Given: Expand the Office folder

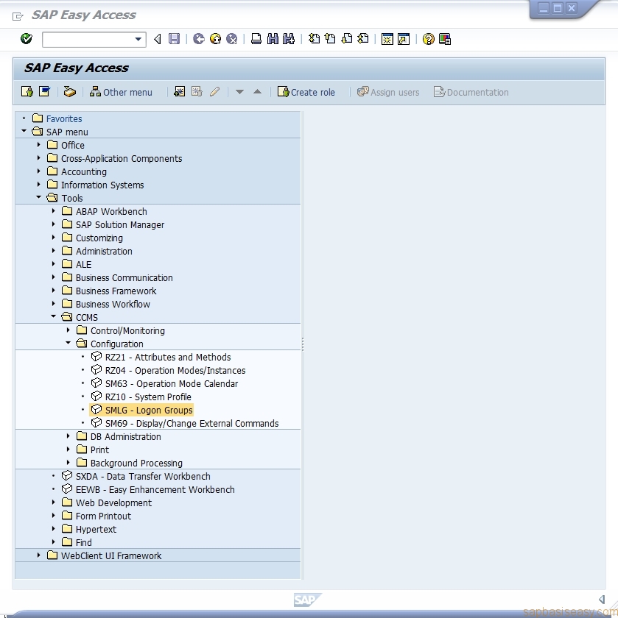Looking at the screenshot, I should click(39, 145).
